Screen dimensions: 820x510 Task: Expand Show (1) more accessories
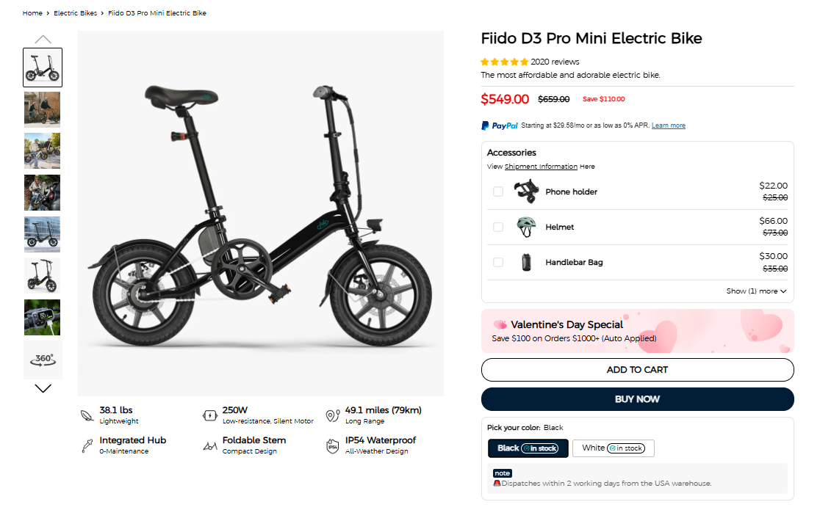coord(756,291)
